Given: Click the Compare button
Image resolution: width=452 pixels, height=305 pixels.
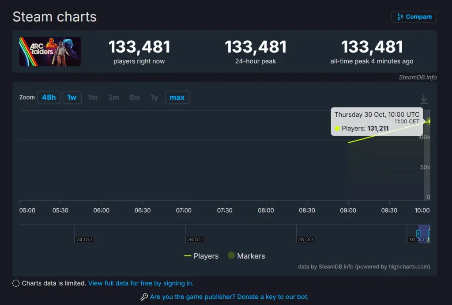Looking at the screenshot, I should (414, 16).
